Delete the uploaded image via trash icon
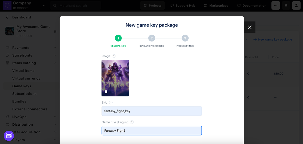 (x=106, y=92)
